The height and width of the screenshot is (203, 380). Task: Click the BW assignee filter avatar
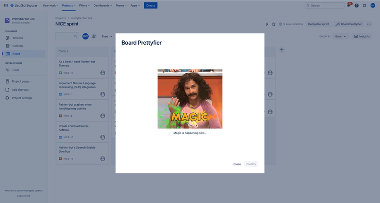coord(85,36)
